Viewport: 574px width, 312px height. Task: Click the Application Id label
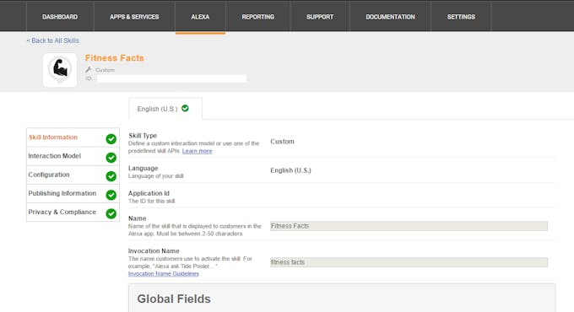coord(149,193)
